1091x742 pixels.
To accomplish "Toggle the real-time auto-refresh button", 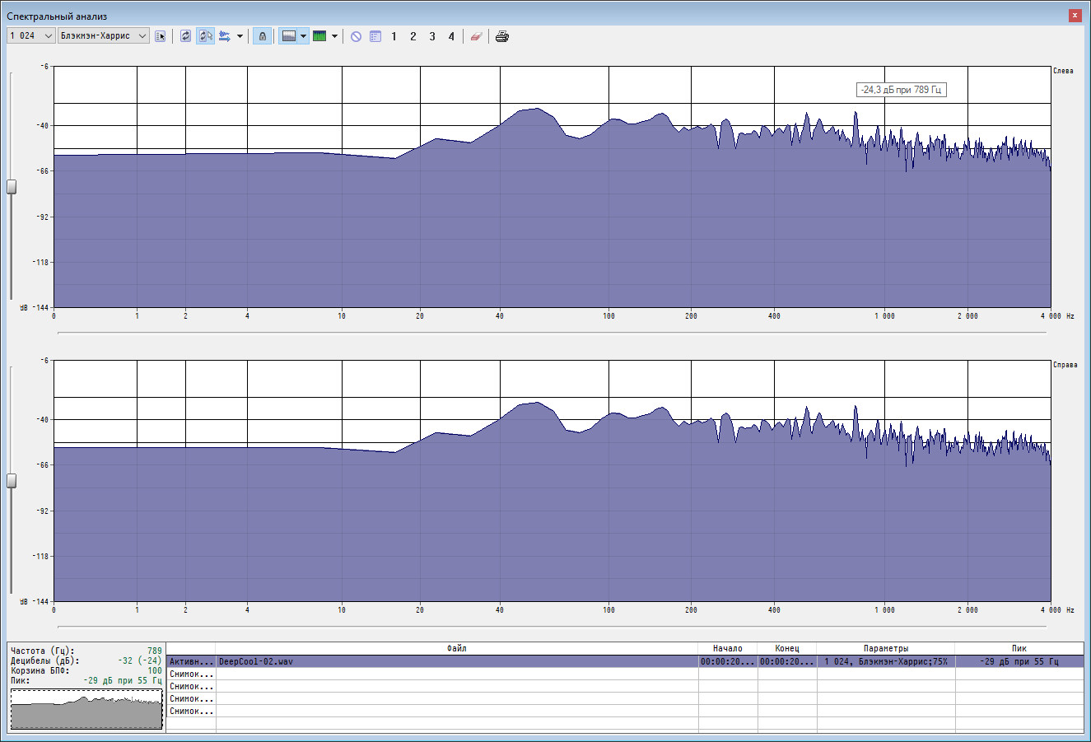I will pos(205,36).
